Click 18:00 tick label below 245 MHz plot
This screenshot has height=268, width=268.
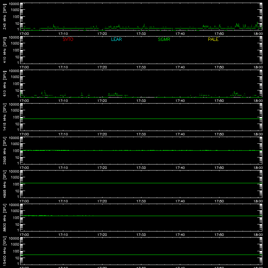258,34
